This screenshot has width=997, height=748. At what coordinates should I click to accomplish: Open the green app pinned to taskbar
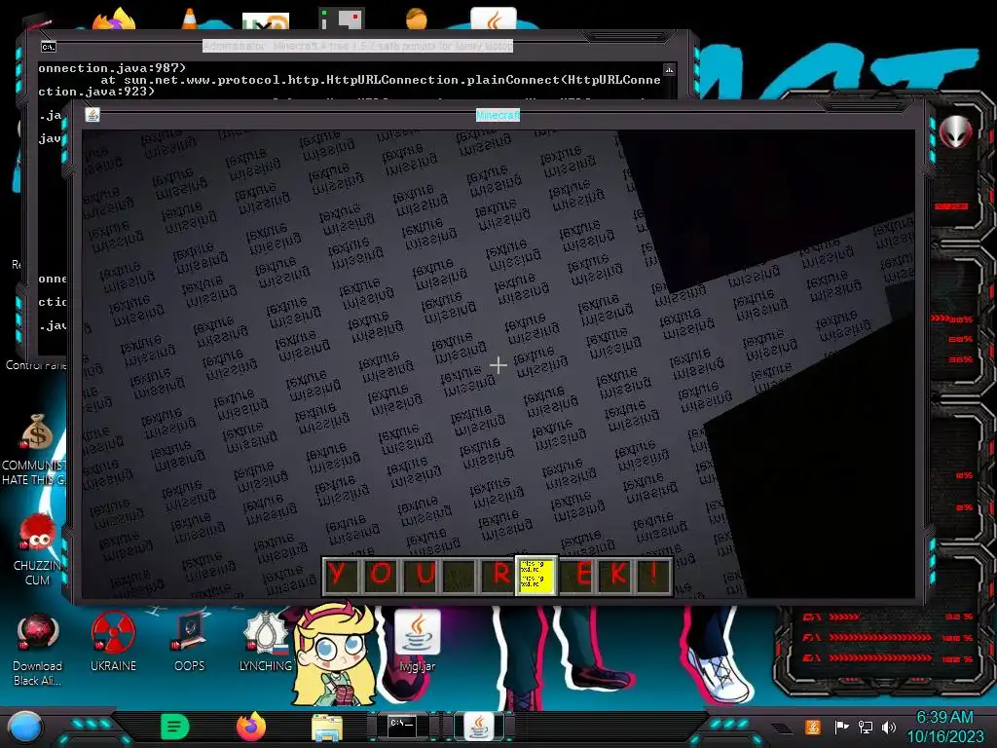coord(175,727)
